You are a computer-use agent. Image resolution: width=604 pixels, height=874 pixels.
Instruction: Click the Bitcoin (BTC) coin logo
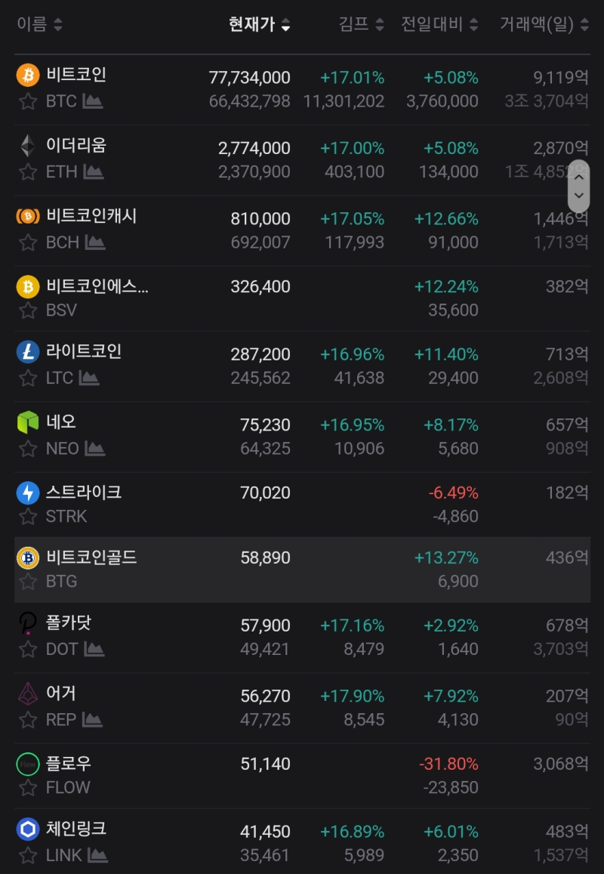click(26, 76)
